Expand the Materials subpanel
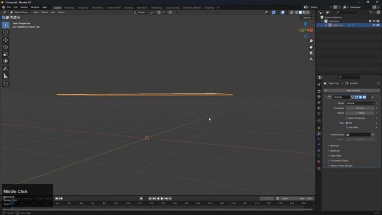Screen dimensions: 382x215 [x=335, y=151]
